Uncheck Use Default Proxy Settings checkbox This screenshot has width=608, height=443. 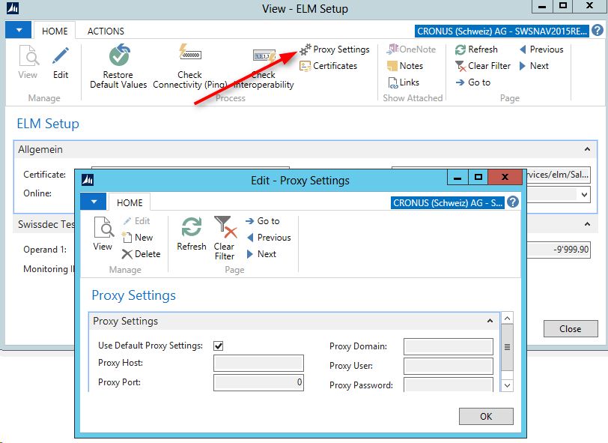tap(219, 346)
